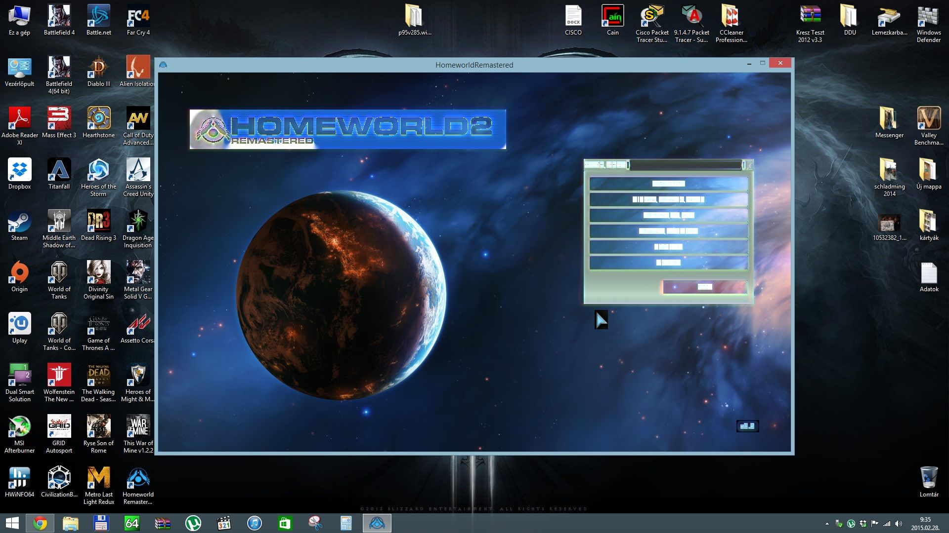Open Divinity Original Sin shortcut
The height and width of the screenshot is (533, 949).
[x=98, y=280]
